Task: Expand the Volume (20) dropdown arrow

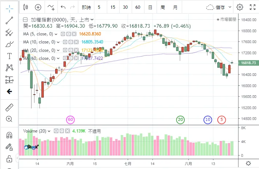Action: [x=49, y=131]
